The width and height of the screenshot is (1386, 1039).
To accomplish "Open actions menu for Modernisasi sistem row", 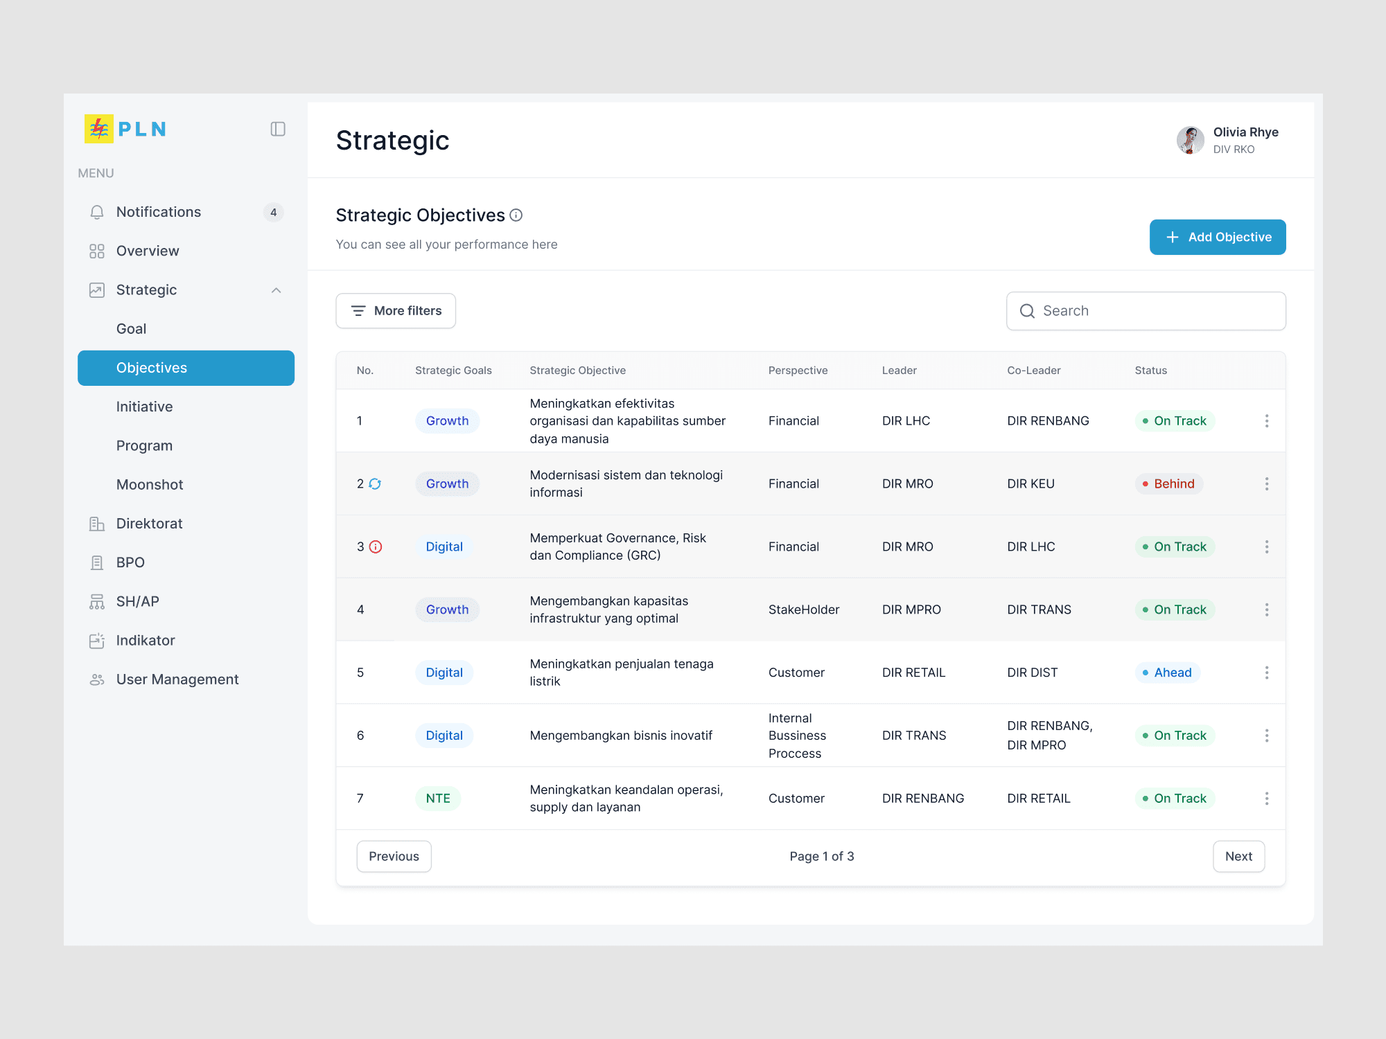I will coord(1267,483).
